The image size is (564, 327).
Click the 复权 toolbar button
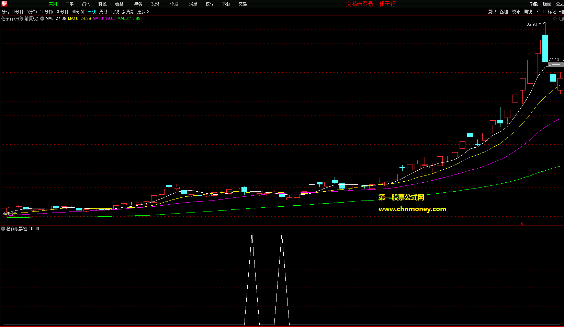(492, 12)
